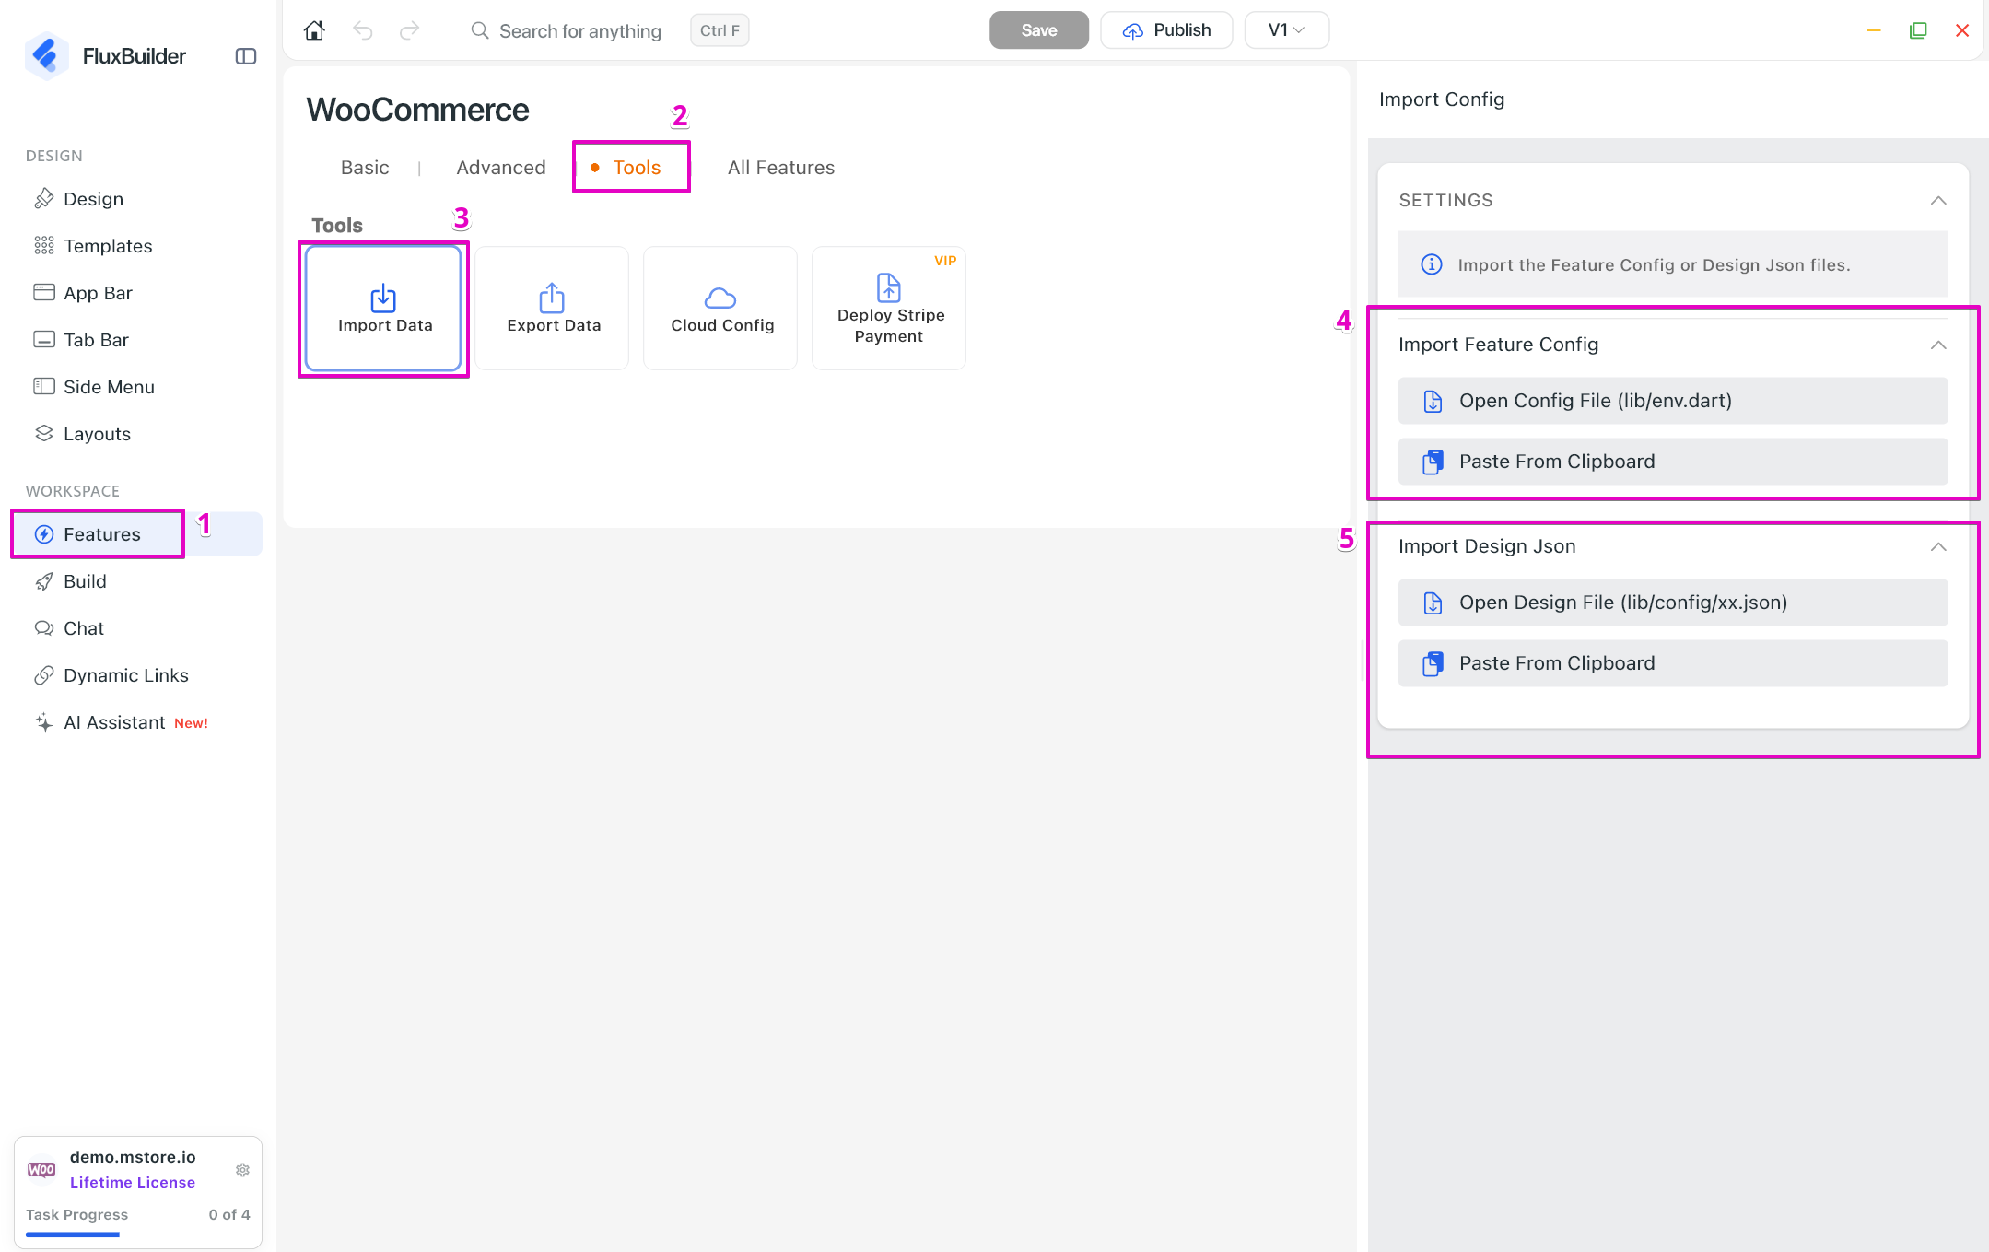The width and height of the screenshot is (1989, 1252).
Task: Go to the home icon
Action: [x=314, y=30]
